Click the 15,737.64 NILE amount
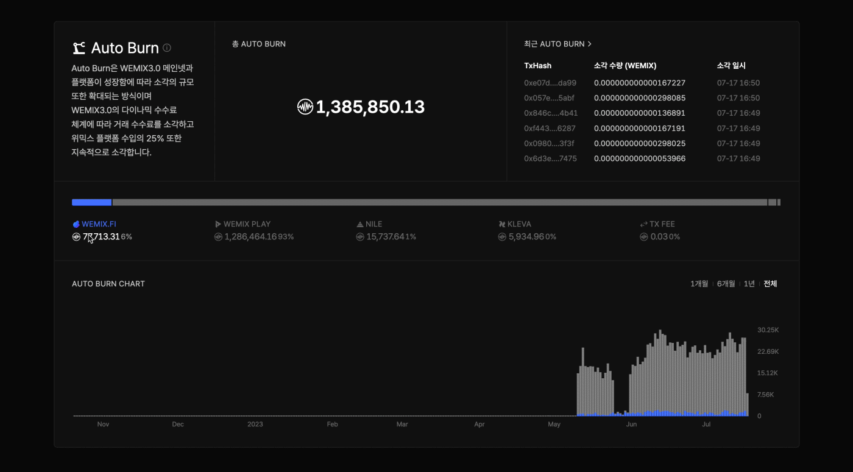Screen dimensions: 853x472 385,237
